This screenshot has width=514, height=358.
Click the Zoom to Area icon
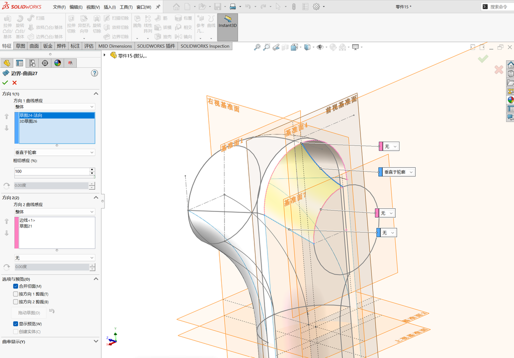267,47
